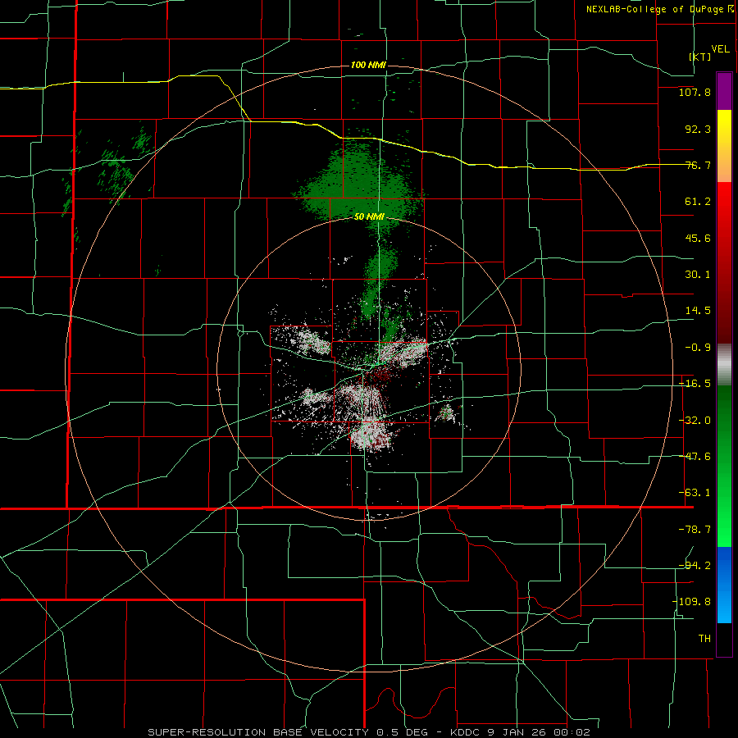This screenshot has width=738, height=738.
Task: Click the VEL legend title
Action: pyautogui.click(x=720, y=49)
